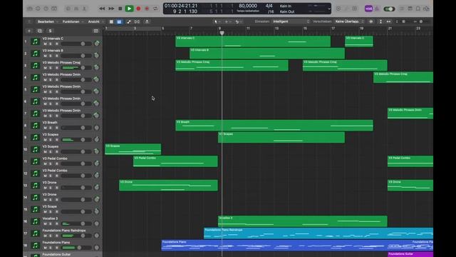
Task: Open the Inspector with the i icon
Action: [x=38, y=9]
